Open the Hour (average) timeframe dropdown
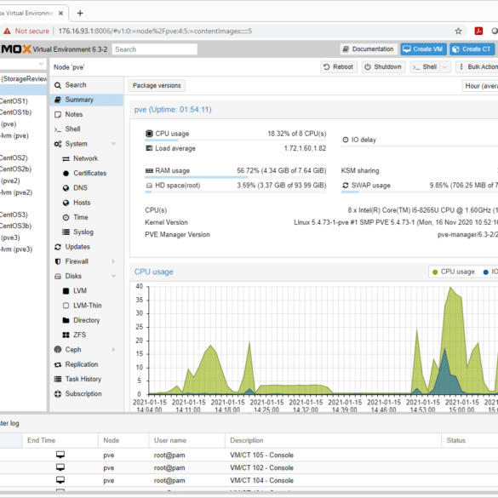This screenshot has width=498, height=498. (480, 86)
